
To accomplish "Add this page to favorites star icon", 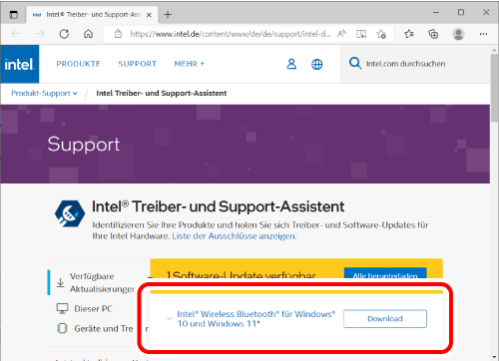I will [x=381, y=34].
